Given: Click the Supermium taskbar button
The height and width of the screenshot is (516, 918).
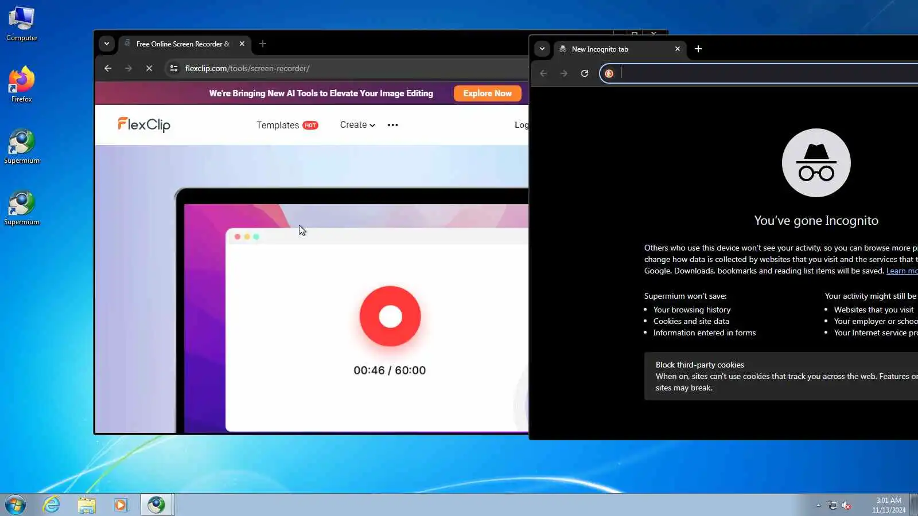Looking at the screenshot, I should (157, 505).
